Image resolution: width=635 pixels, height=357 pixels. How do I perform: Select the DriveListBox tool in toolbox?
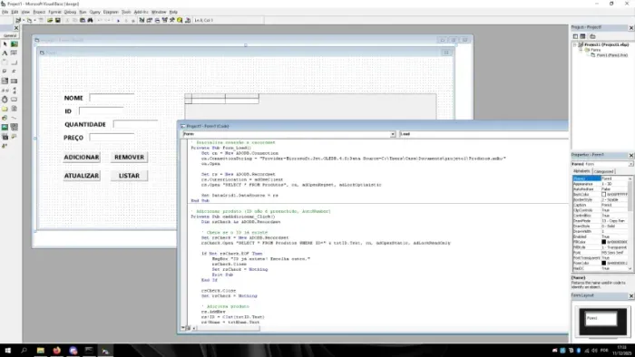(x=15, y=100)
